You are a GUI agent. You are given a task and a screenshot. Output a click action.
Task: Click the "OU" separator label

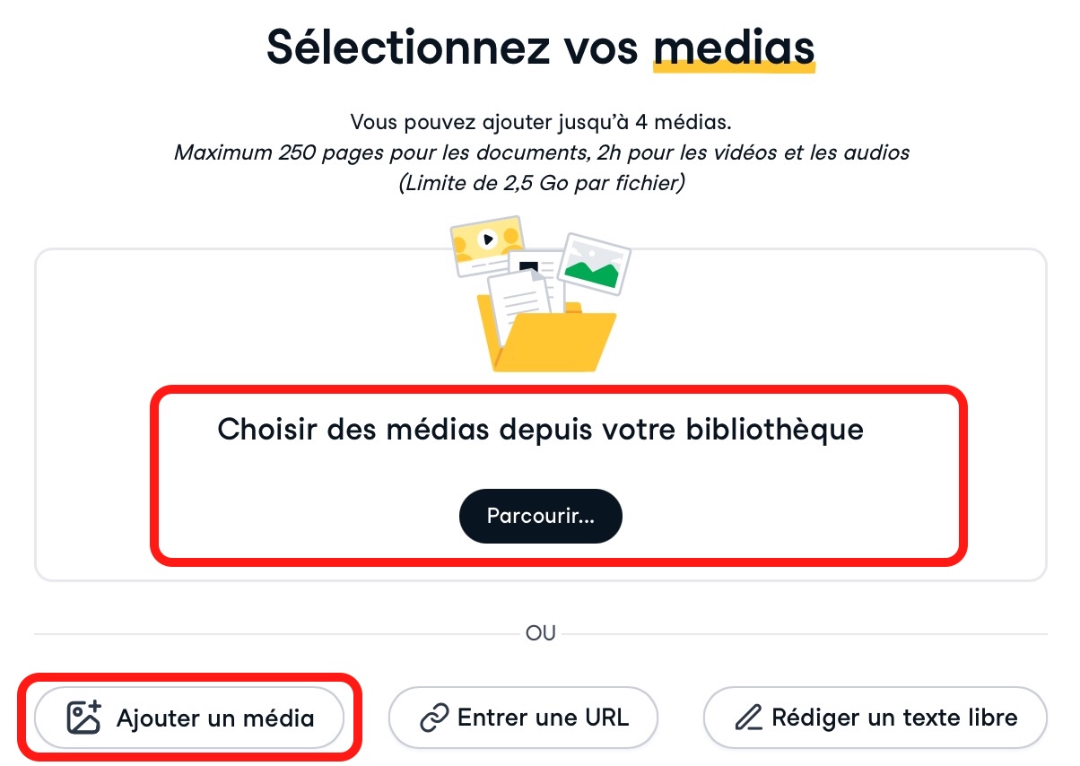540,633
